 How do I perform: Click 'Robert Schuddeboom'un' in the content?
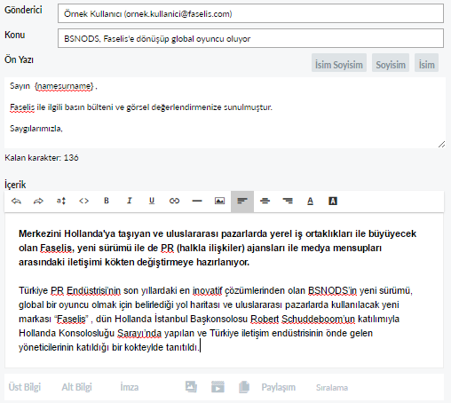(303, 319)
